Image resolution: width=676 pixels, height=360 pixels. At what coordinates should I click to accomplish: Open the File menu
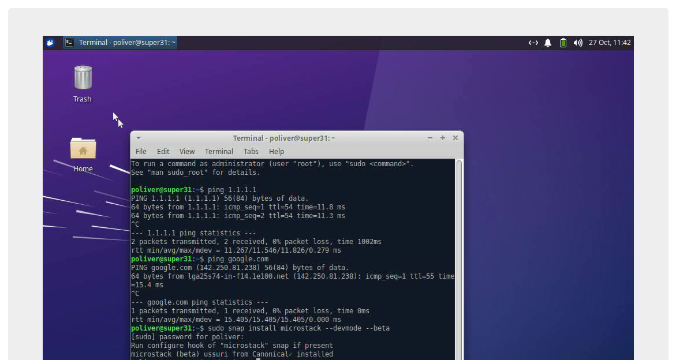(141, 151)
